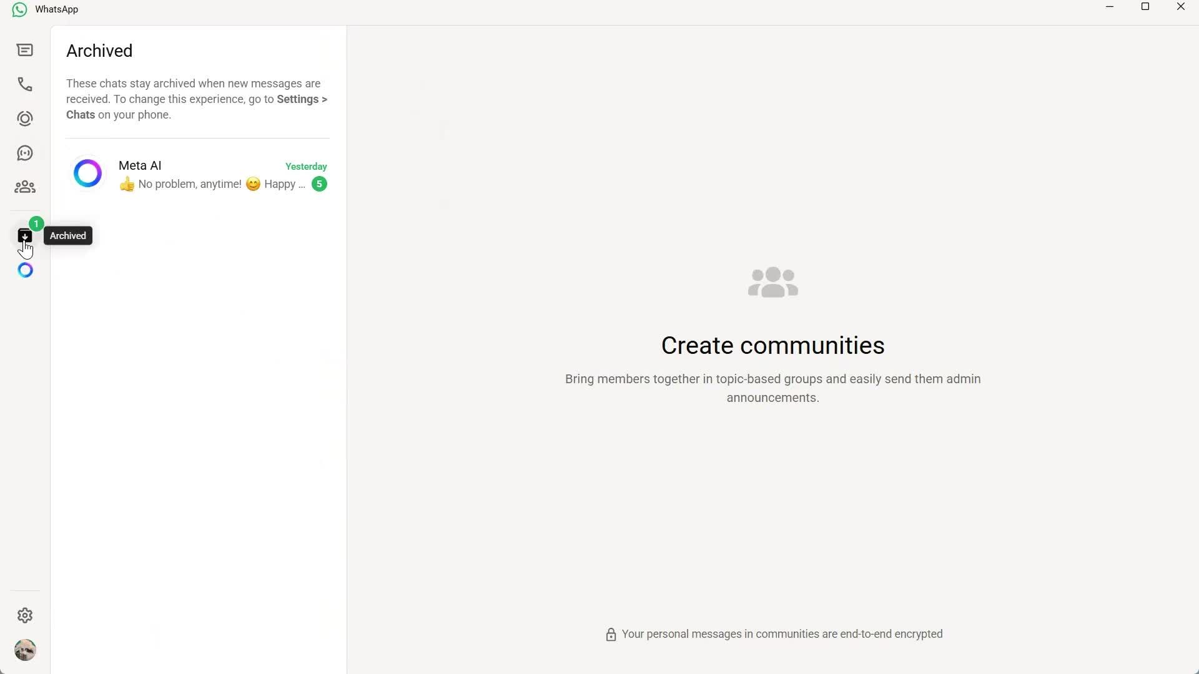Viewport: 1199px width, 674px height.
Task: Click the 'Archived' tooltip label
Action: pos(67,235)
